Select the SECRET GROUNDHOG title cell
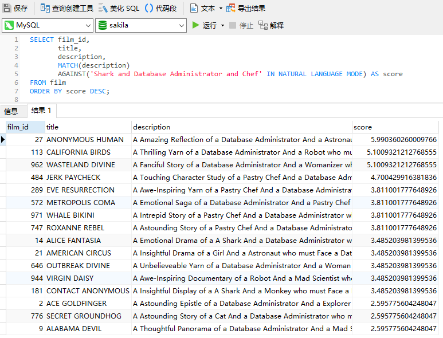 point(88,316)
